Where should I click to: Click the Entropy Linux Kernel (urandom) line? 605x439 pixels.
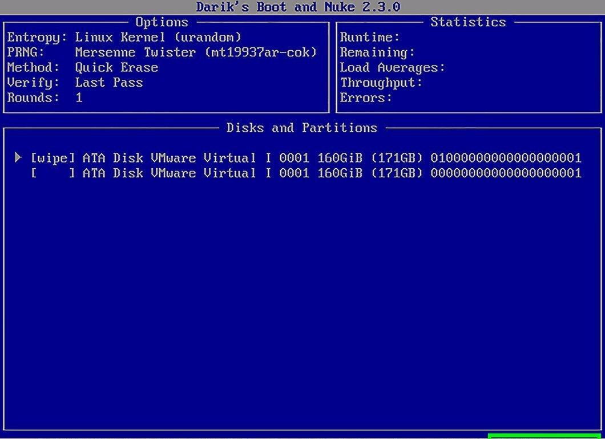click(x=124, y=38)
